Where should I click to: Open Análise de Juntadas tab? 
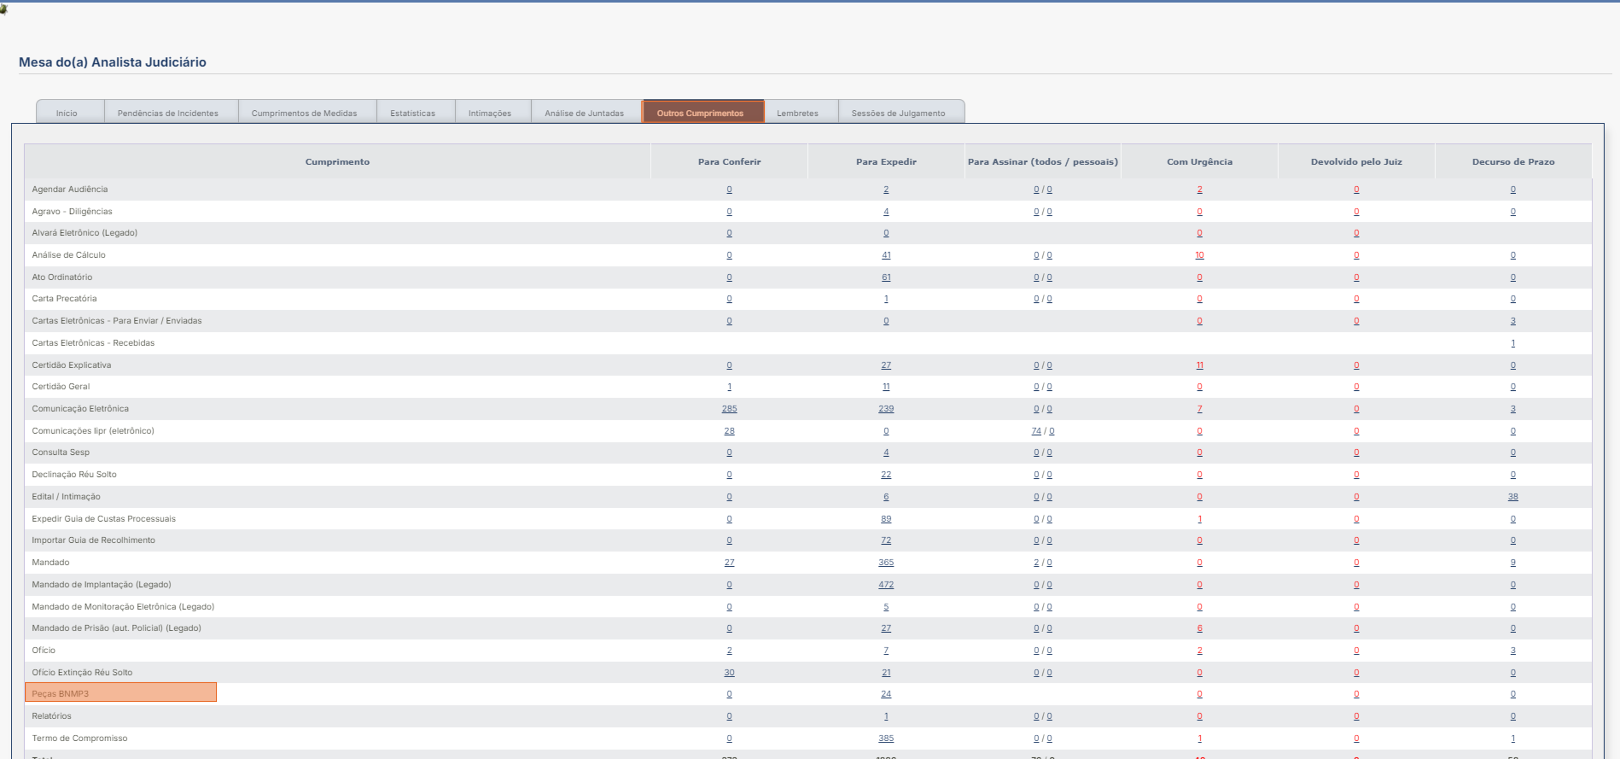[584, 113]
